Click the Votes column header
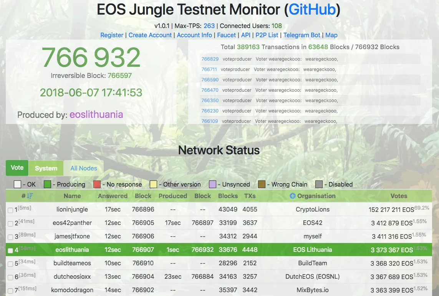439x296 pixels. point(399,196)
